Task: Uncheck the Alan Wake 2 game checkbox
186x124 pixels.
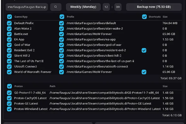Action: coord(9,29)
